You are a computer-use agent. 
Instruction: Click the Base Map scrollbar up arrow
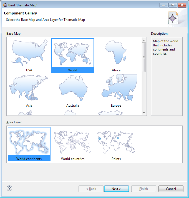[144, 40]
